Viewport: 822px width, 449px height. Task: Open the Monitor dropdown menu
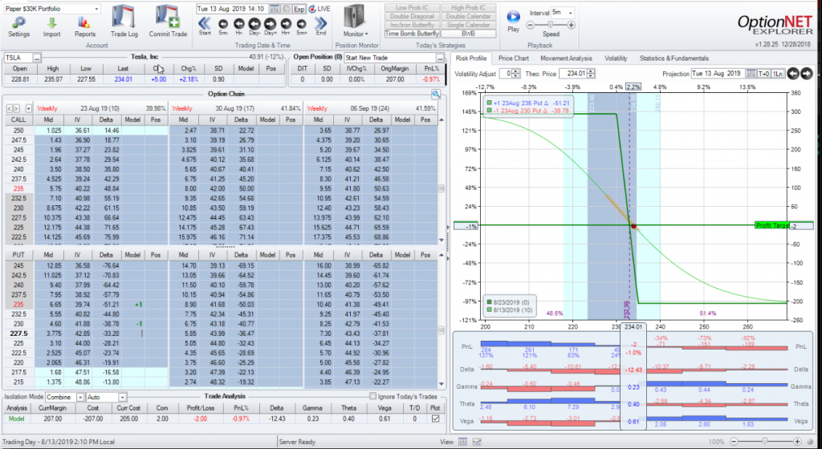tap(355, 34)
